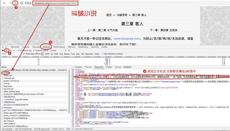Select the logo.png request row

(35, 86)
